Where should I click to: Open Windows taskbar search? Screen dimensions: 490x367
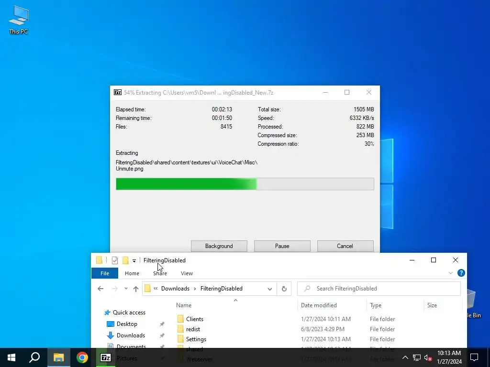(34, 357)
